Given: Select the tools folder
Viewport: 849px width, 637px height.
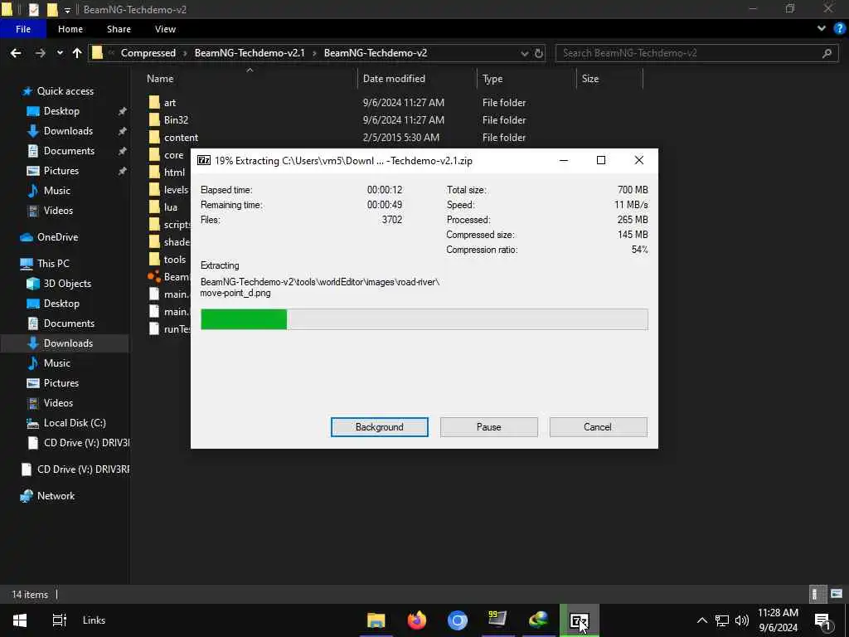Looking at the screenshot, I should 174,260.
